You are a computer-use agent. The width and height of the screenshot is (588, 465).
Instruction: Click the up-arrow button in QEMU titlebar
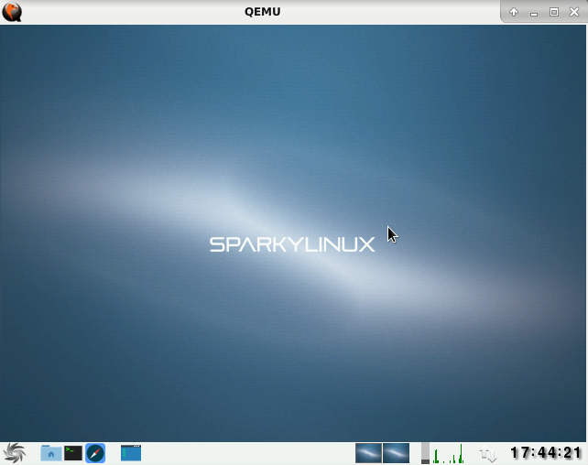click(514, 12)
